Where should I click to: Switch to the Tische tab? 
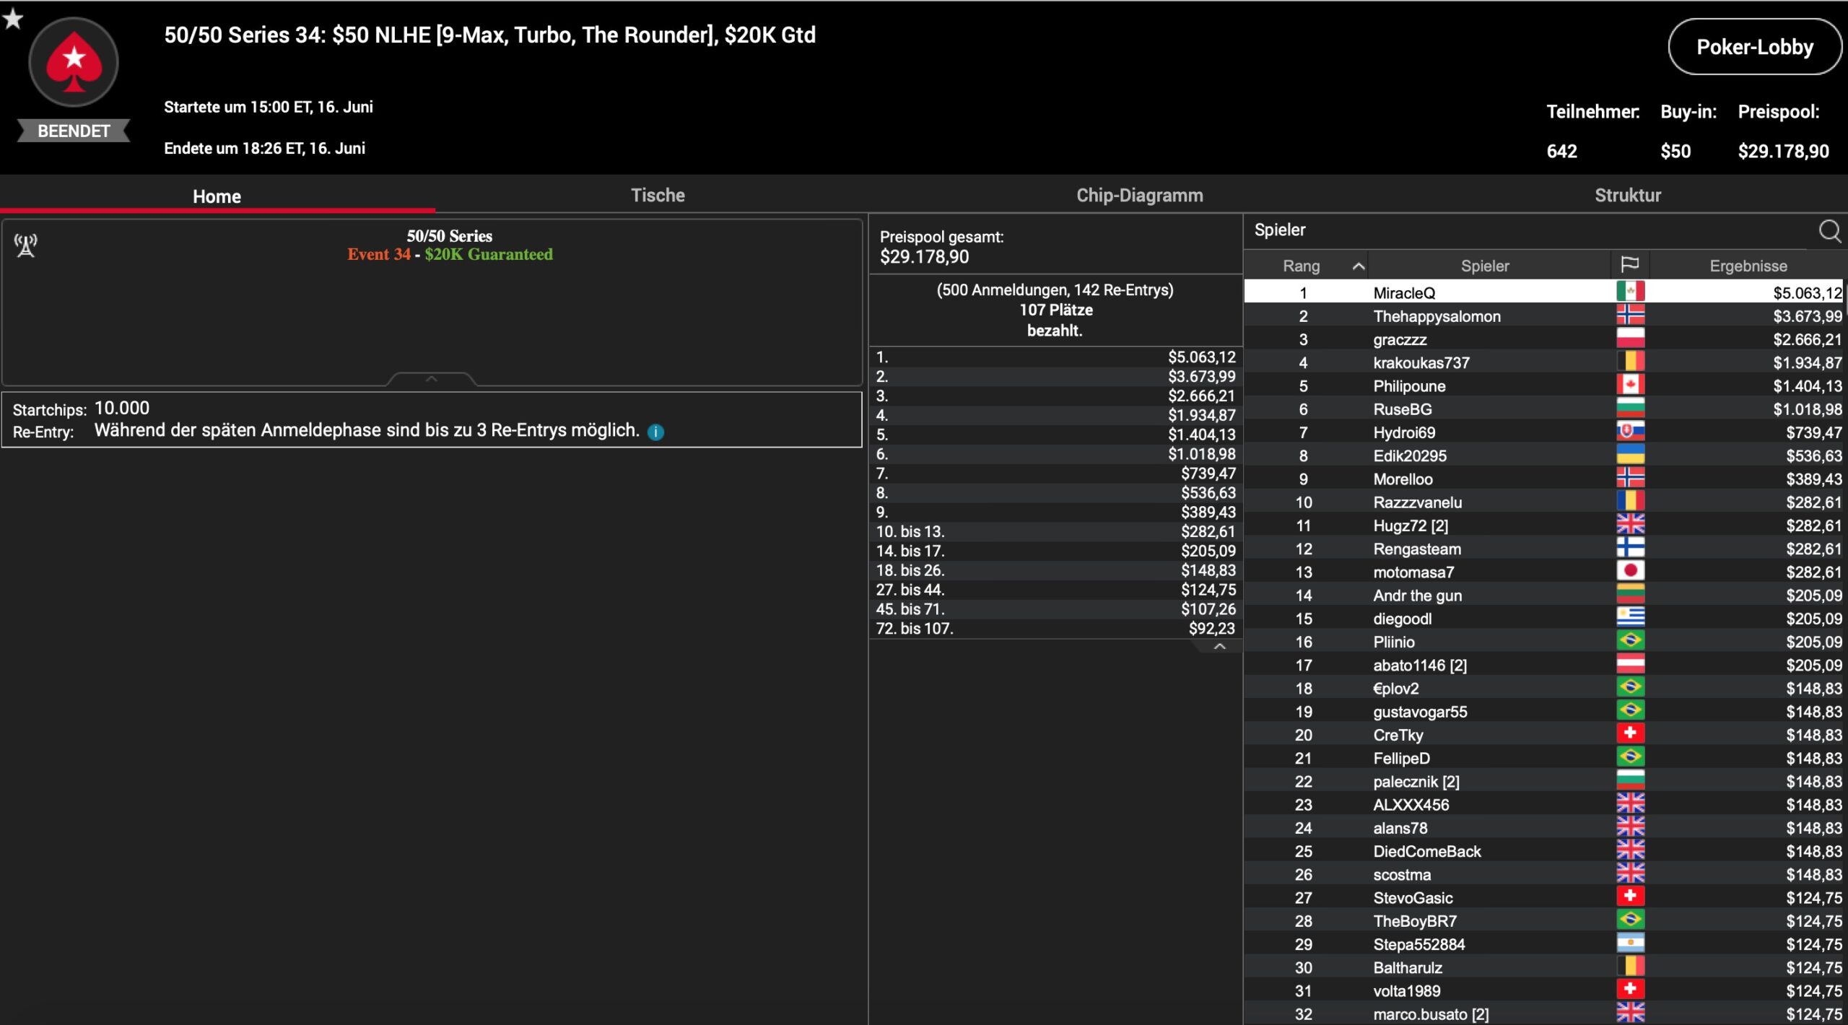(658, 195)
